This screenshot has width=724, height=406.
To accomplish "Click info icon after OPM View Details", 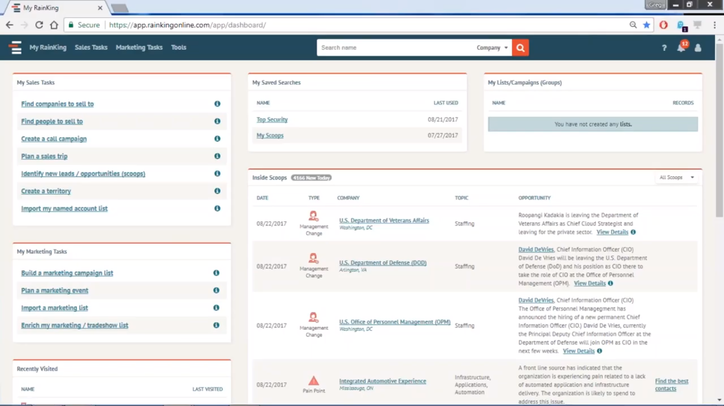I will coord(599,351).
